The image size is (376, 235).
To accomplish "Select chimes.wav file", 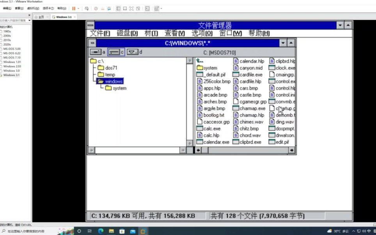I will click(x=248, y=122).
